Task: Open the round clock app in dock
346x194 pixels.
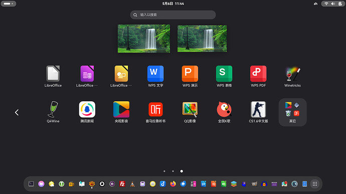Action: click(294, 183)
